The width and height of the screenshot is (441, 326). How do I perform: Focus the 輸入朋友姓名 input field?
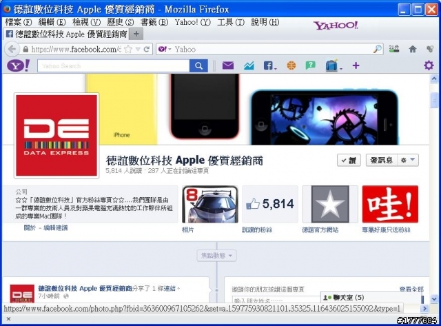click(x=276, y=299)
